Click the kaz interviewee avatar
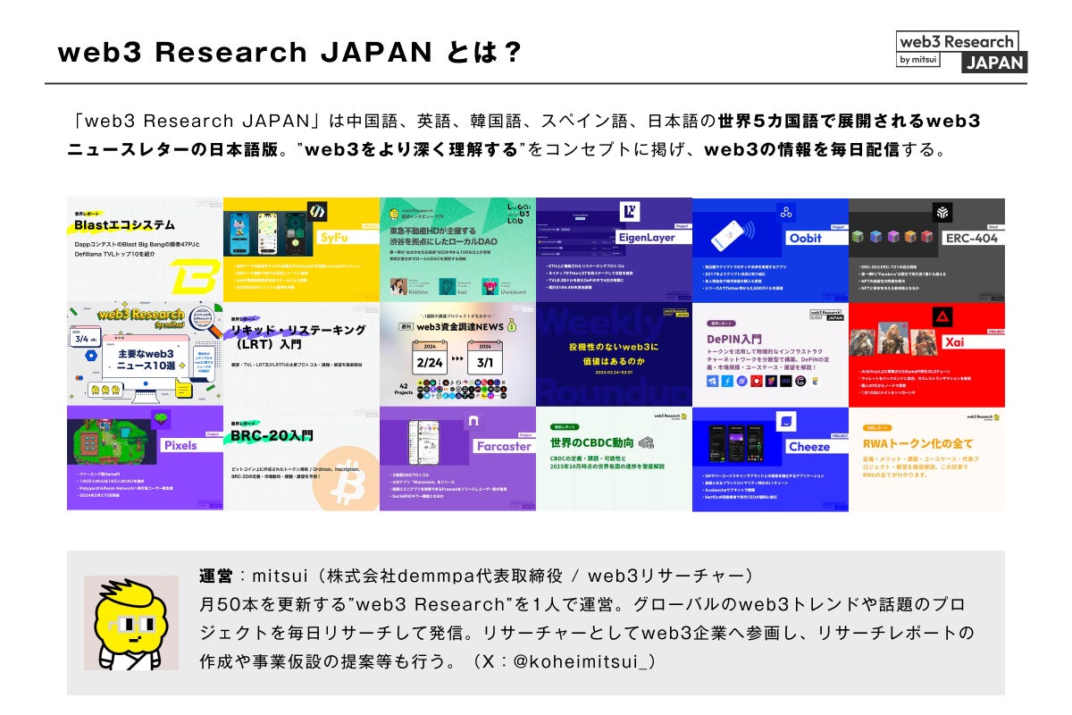The image size is (1072, 715). pos(447,287)
